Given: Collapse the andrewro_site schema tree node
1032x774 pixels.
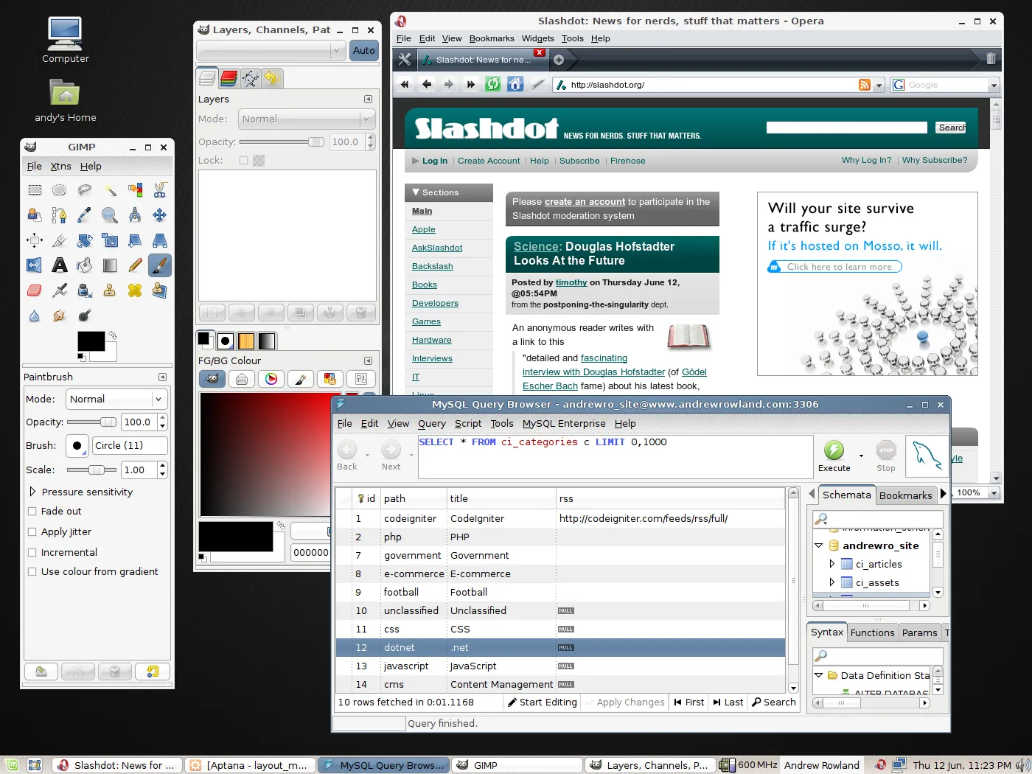Looking at the screenshot, I should point(818,545).
